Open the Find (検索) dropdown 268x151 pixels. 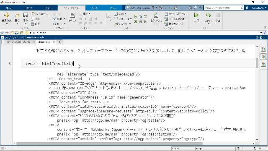pyautogui.click(x=59, y=24)
